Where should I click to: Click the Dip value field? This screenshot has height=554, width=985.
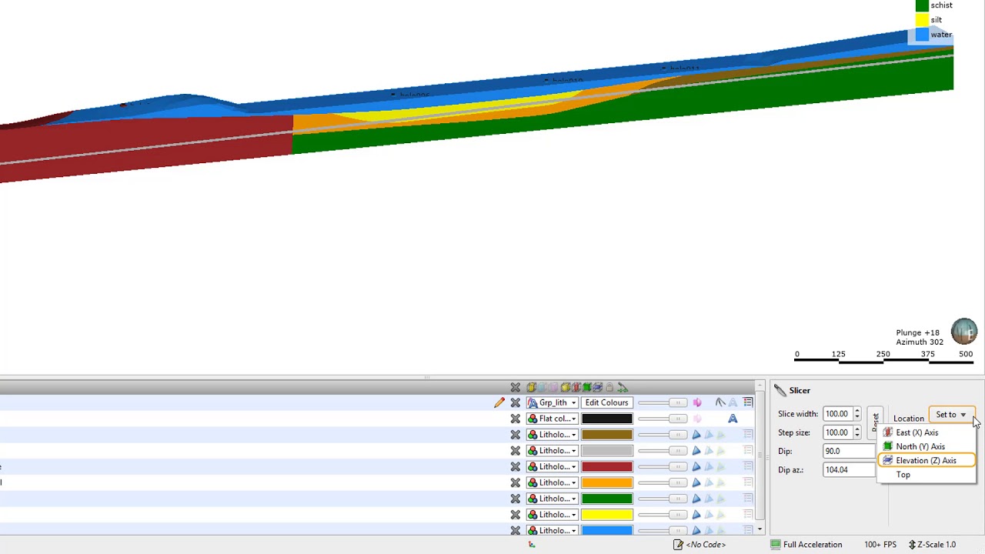(x=850, y=451)
